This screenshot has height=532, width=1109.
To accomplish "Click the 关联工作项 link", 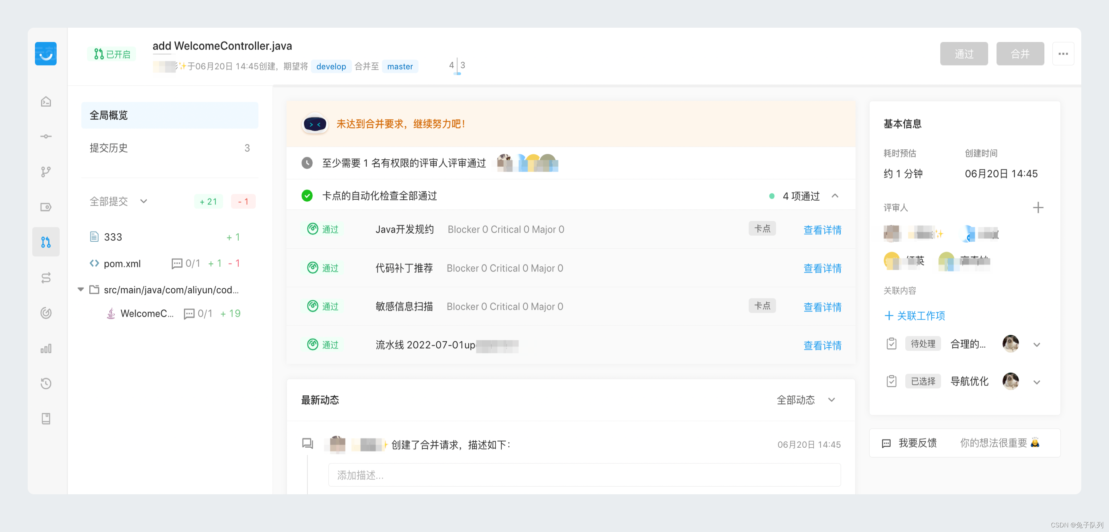I will coord(915,316).
